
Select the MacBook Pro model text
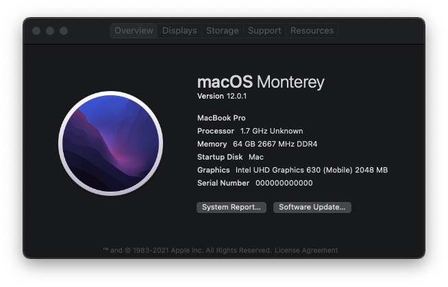221,118
